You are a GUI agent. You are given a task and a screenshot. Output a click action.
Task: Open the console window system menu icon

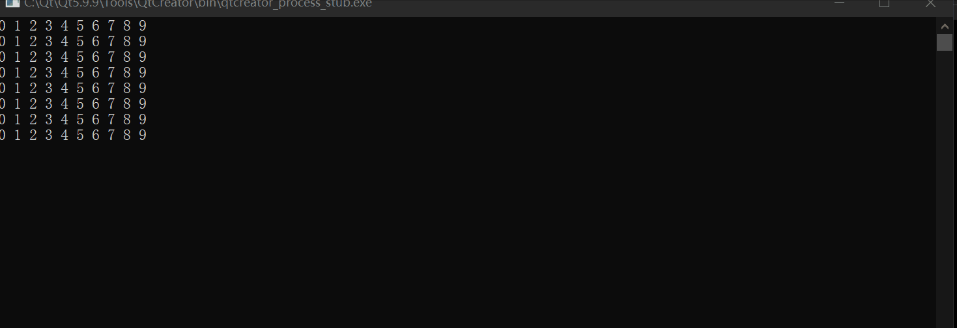pos(10,3)
